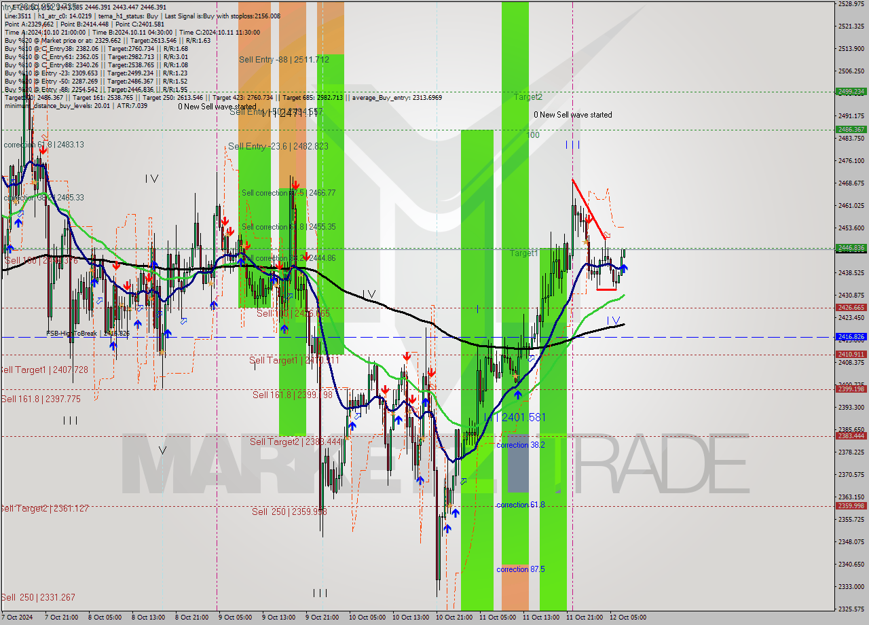Click green price tag 2446.836 on axis
Image resolution: width=869 pixels, height=625 pixels.
(851, 248)
